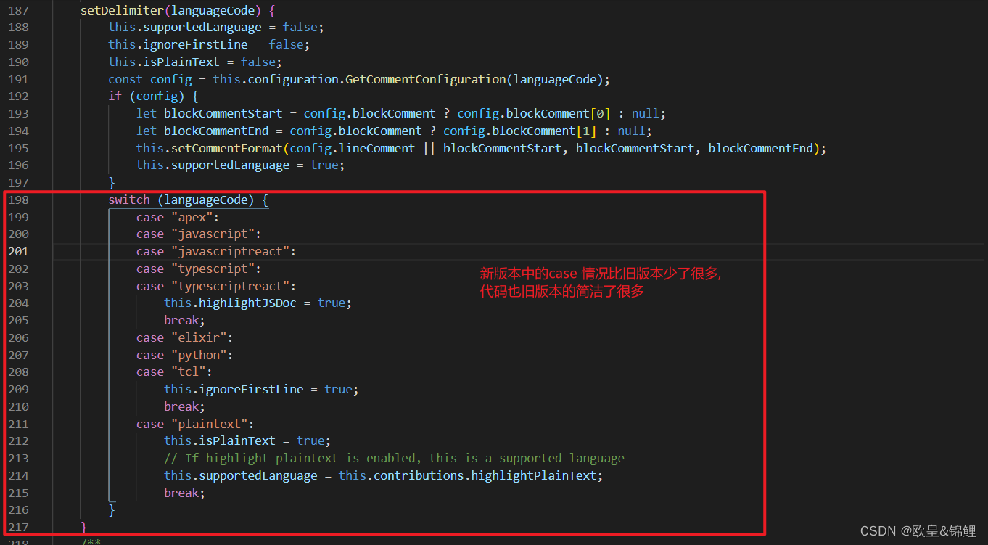This screenshot has width=988, height=545.
Task: Click line number 193 in the gutter
Action: [18, 114]
